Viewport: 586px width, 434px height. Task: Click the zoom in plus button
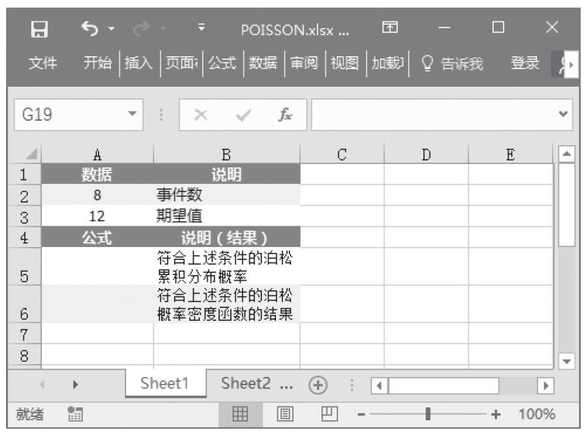[x=498, y=414]
